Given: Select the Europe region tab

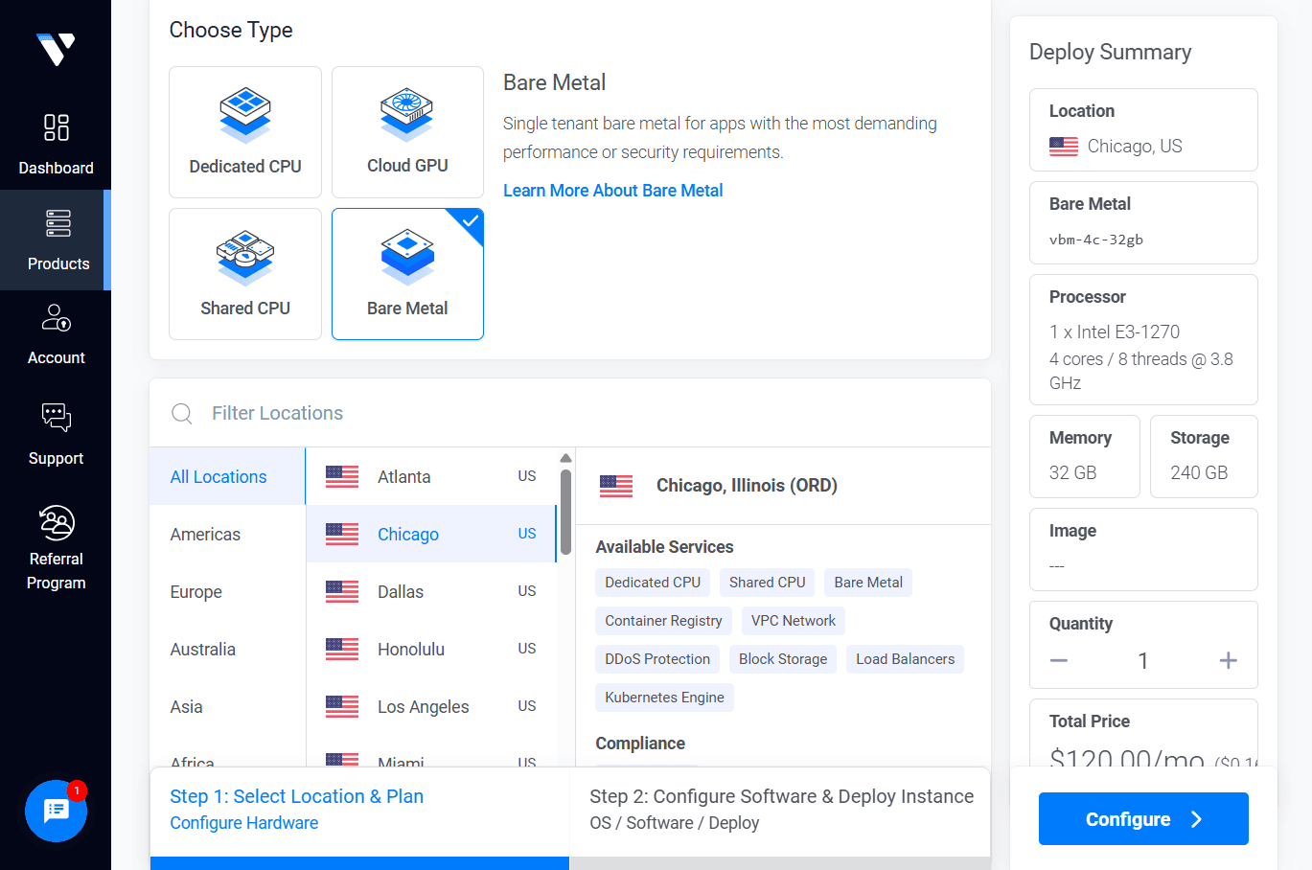Looking at the screenshot, I should pos(227,591).
